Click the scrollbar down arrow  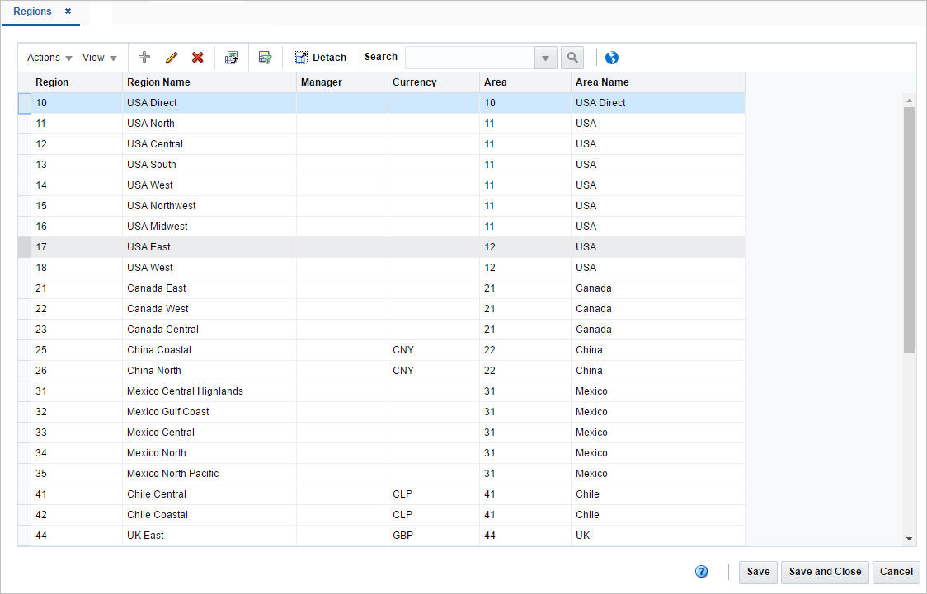click(909, 539)
